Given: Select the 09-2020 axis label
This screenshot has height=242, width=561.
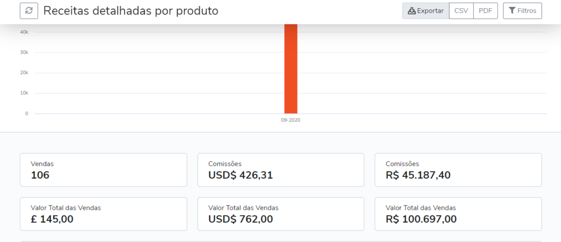Looking at the screenshot, I should 290,120.
